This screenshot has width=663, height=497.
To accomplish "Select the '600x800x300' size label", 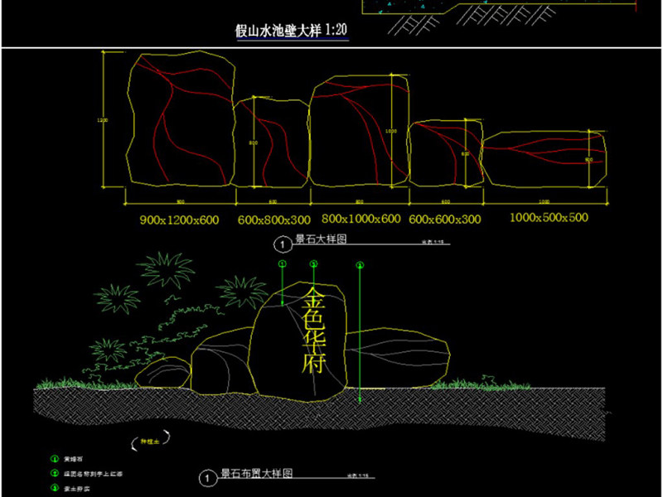I will (x=274, y=220).
